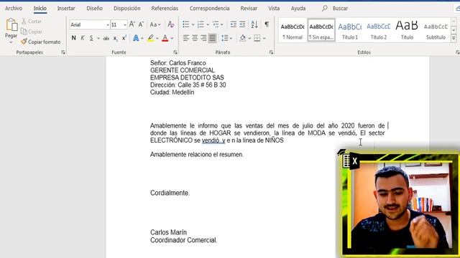Increase font size with A up icon
The height and width of the screenshot is (258, 460).
(x=132, y=24)
